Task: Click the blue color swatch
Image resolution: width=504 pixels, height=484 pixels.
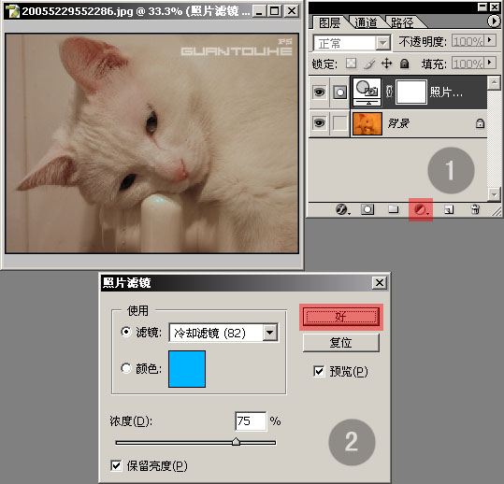Action: (x=187, y=369)
